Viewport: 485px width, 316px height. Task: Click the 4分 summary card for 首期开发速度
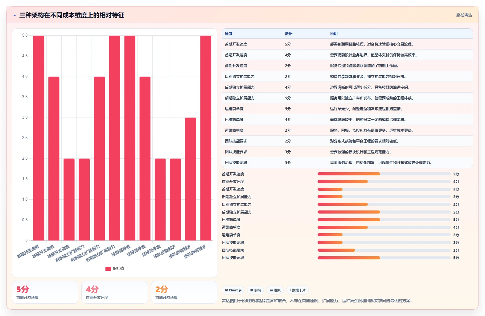pos(114,292)
